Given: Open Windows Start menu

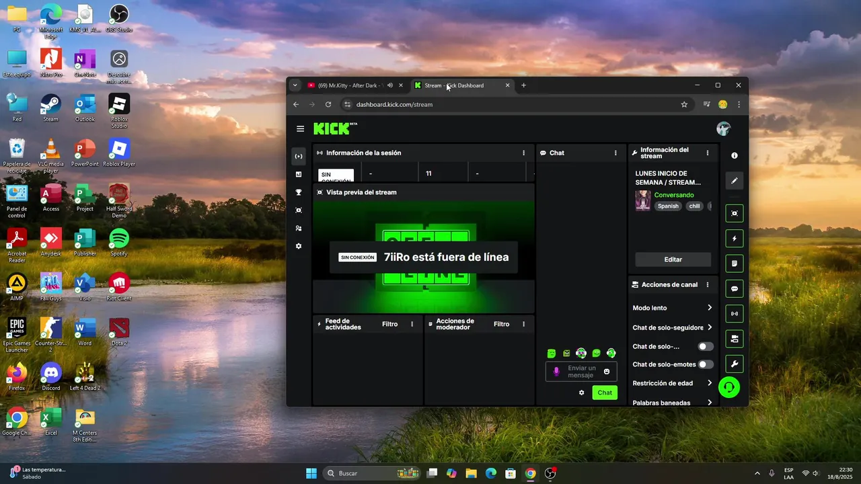Looking at the screenshot, I should [311, 473].
